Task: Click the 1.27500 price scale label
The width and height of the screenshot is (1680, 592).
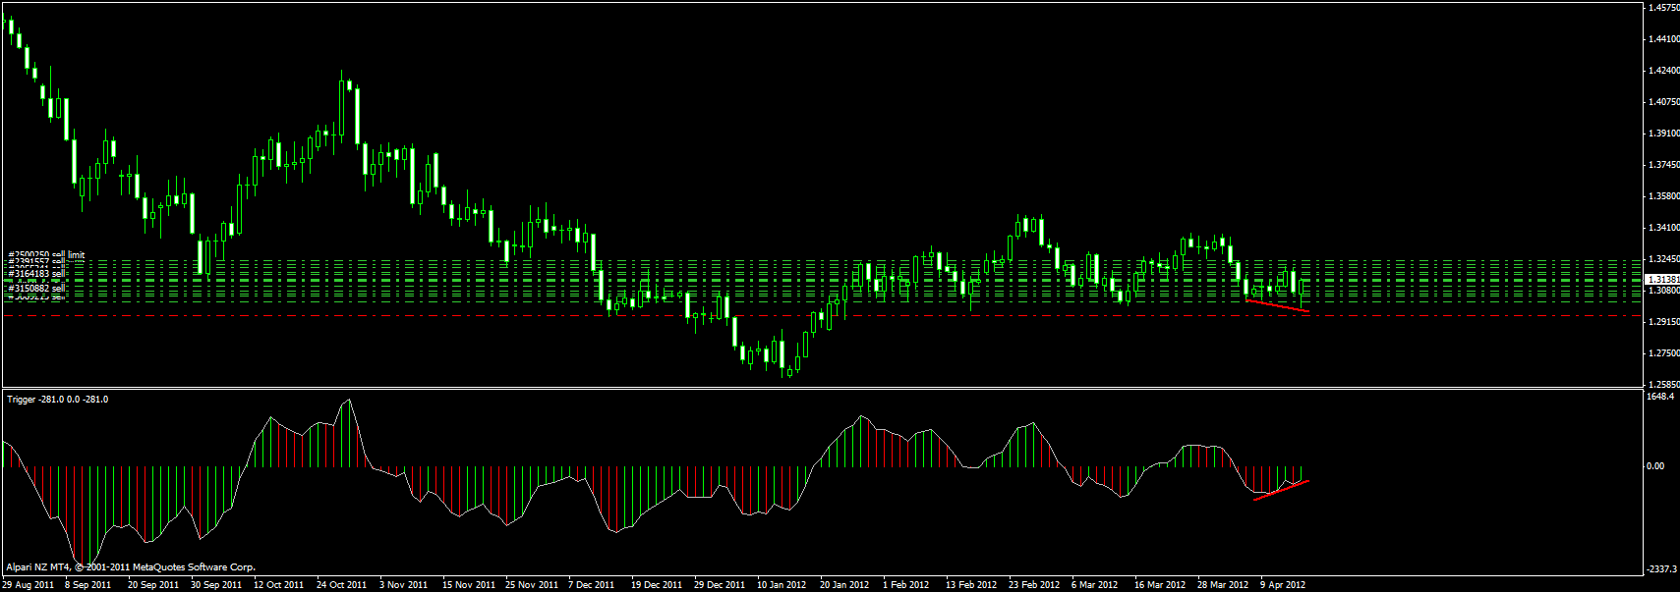Action: click(x=1662, y=353)
